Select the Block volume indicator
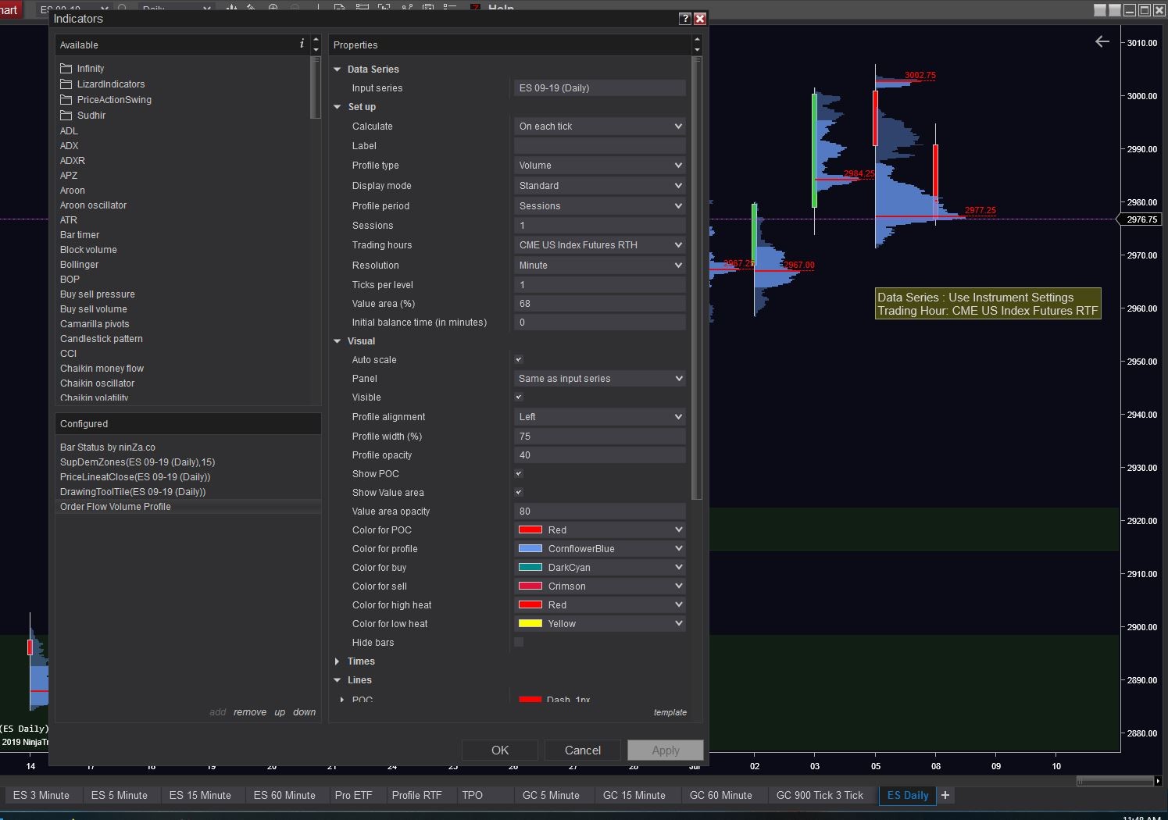 pyautogui.click(x=88, y=250)
